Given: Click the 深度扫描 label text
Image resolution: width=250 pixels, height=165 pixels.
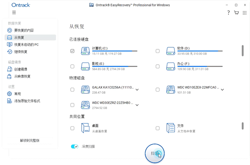Looking at the screenshot, I should (x=88, y=146).
